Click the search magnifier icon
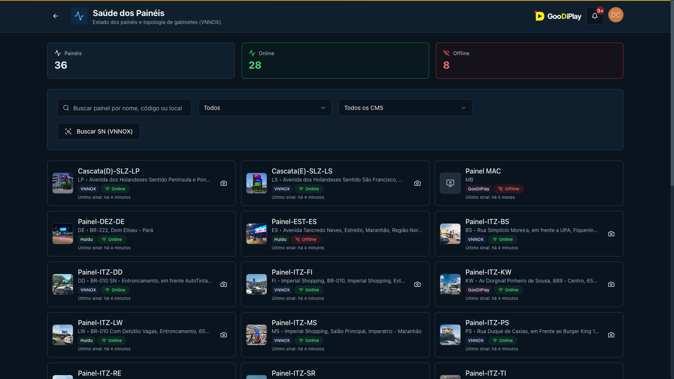 [x=66, y=108]
